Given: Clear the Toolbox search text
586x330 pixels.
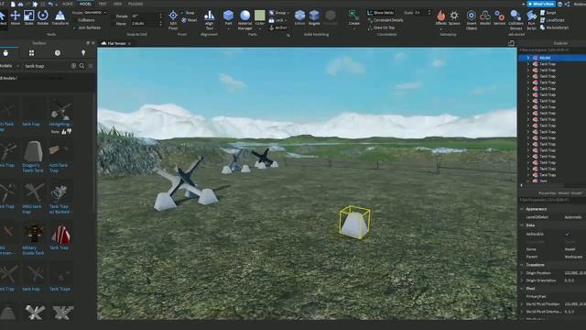Looking at the screenshot, I should coord(73,66).
